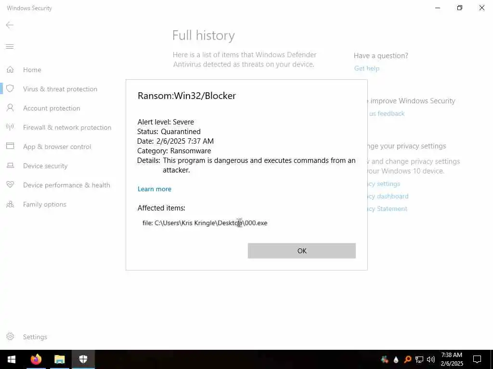Minimize the Windows Security window
The width and height of the screenshot is (493, 369).
tap(437, 8)
